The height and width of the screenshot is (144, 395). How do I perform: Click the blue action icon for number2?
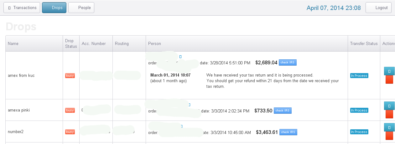pos(389,128)
